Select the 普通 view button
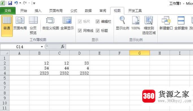 coord(7,26)
